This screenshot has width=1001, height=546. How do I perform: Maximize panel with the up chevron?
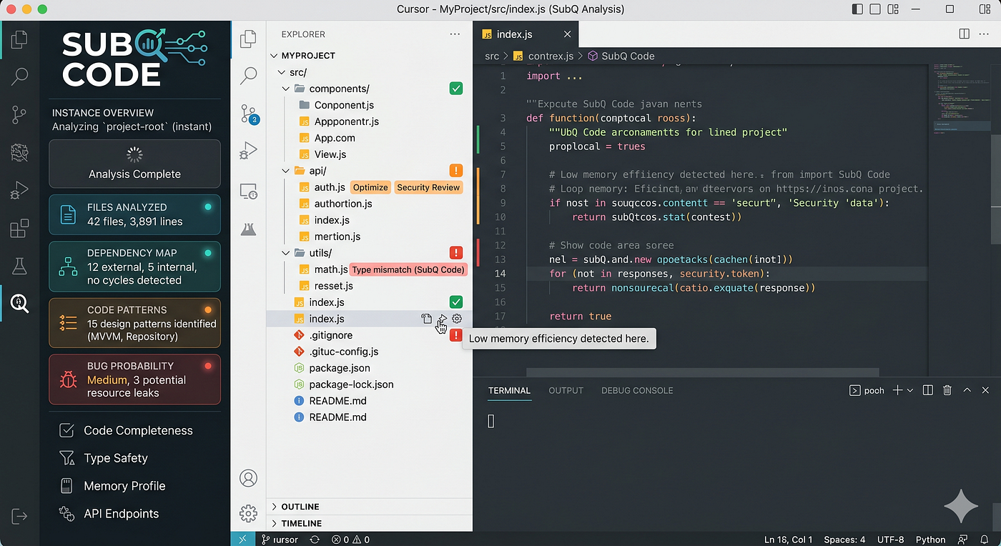(967, 390)
